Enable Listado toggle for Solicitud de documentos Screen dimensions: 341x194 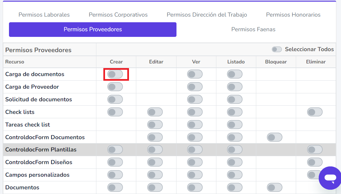(235, 99)
